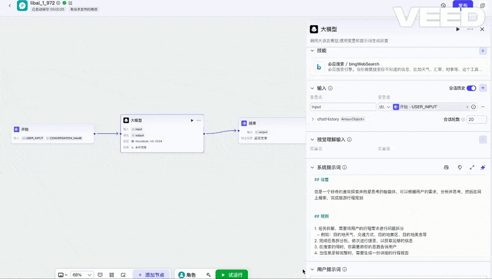Open the three-dot menu in the 大模型 panel

(x=470, y=29)
